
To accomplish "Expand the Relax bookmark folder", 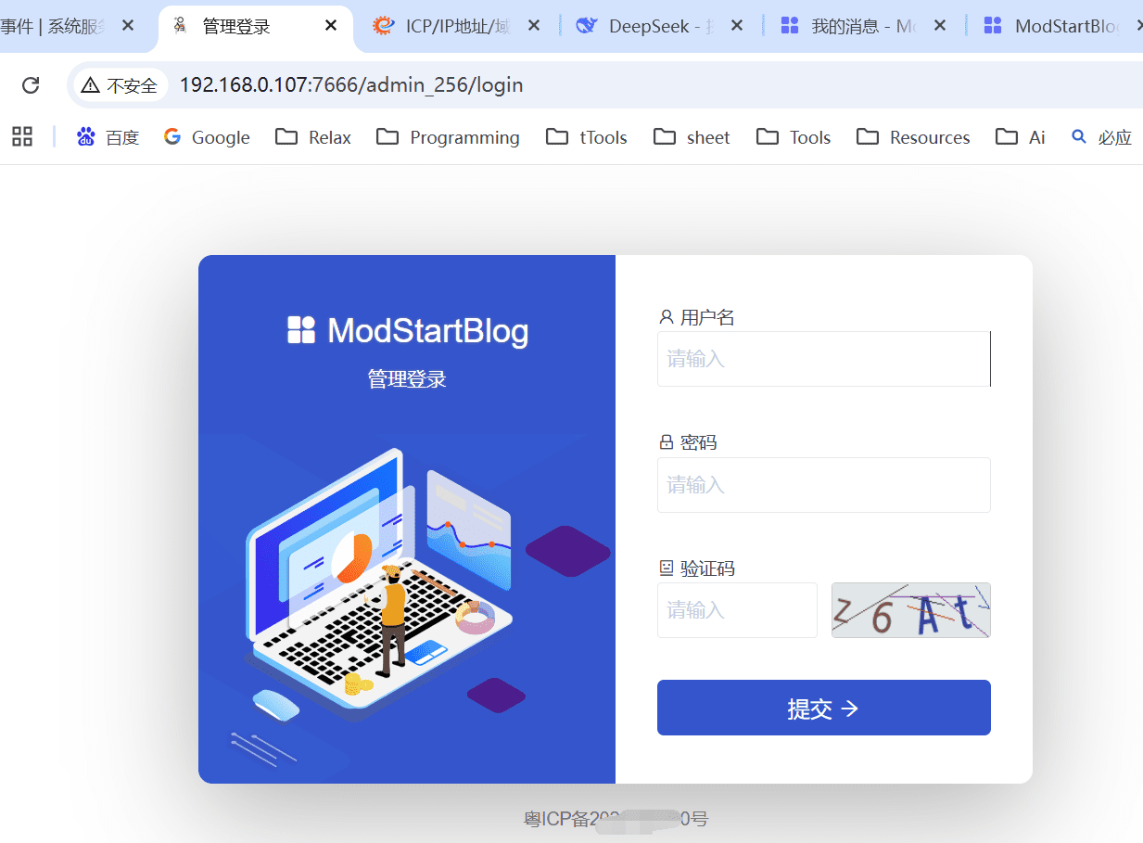I will 313,137.
